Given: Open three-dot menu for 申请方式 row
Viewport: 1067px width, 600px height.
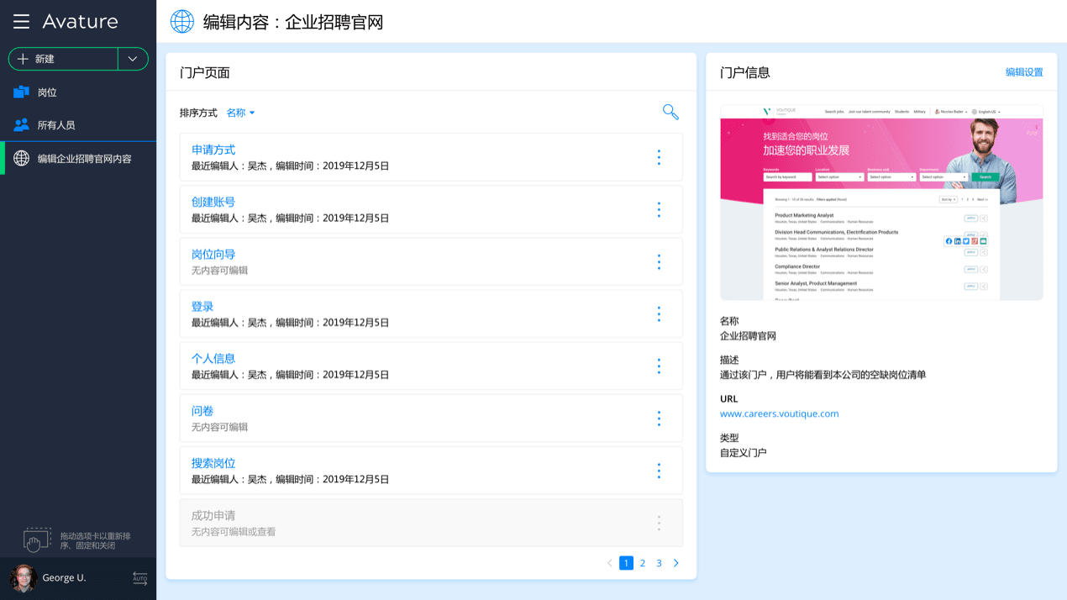Looking at the screenshot, I should pos(659,157).
